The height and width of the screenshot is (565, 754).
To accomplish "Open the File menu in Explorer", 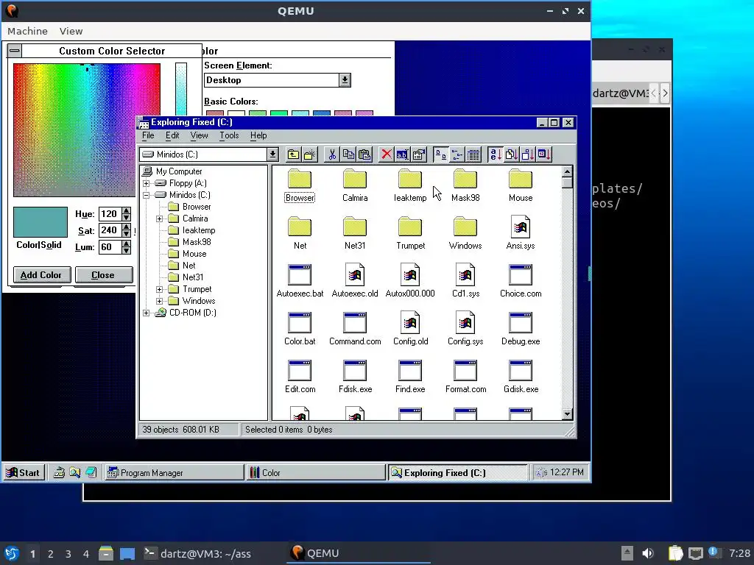I will (x=148, y=135).
